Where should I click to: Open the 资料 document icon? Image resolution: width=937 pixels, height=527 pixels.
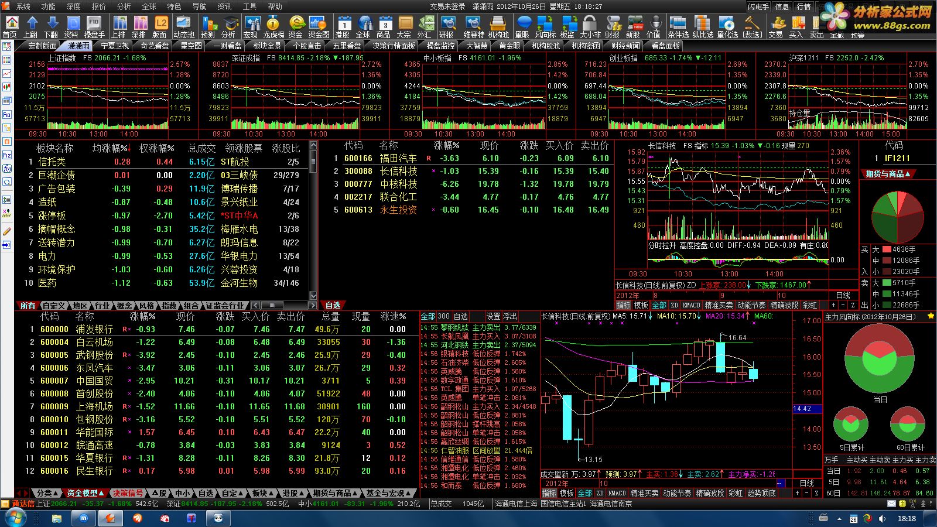point(72,26)
